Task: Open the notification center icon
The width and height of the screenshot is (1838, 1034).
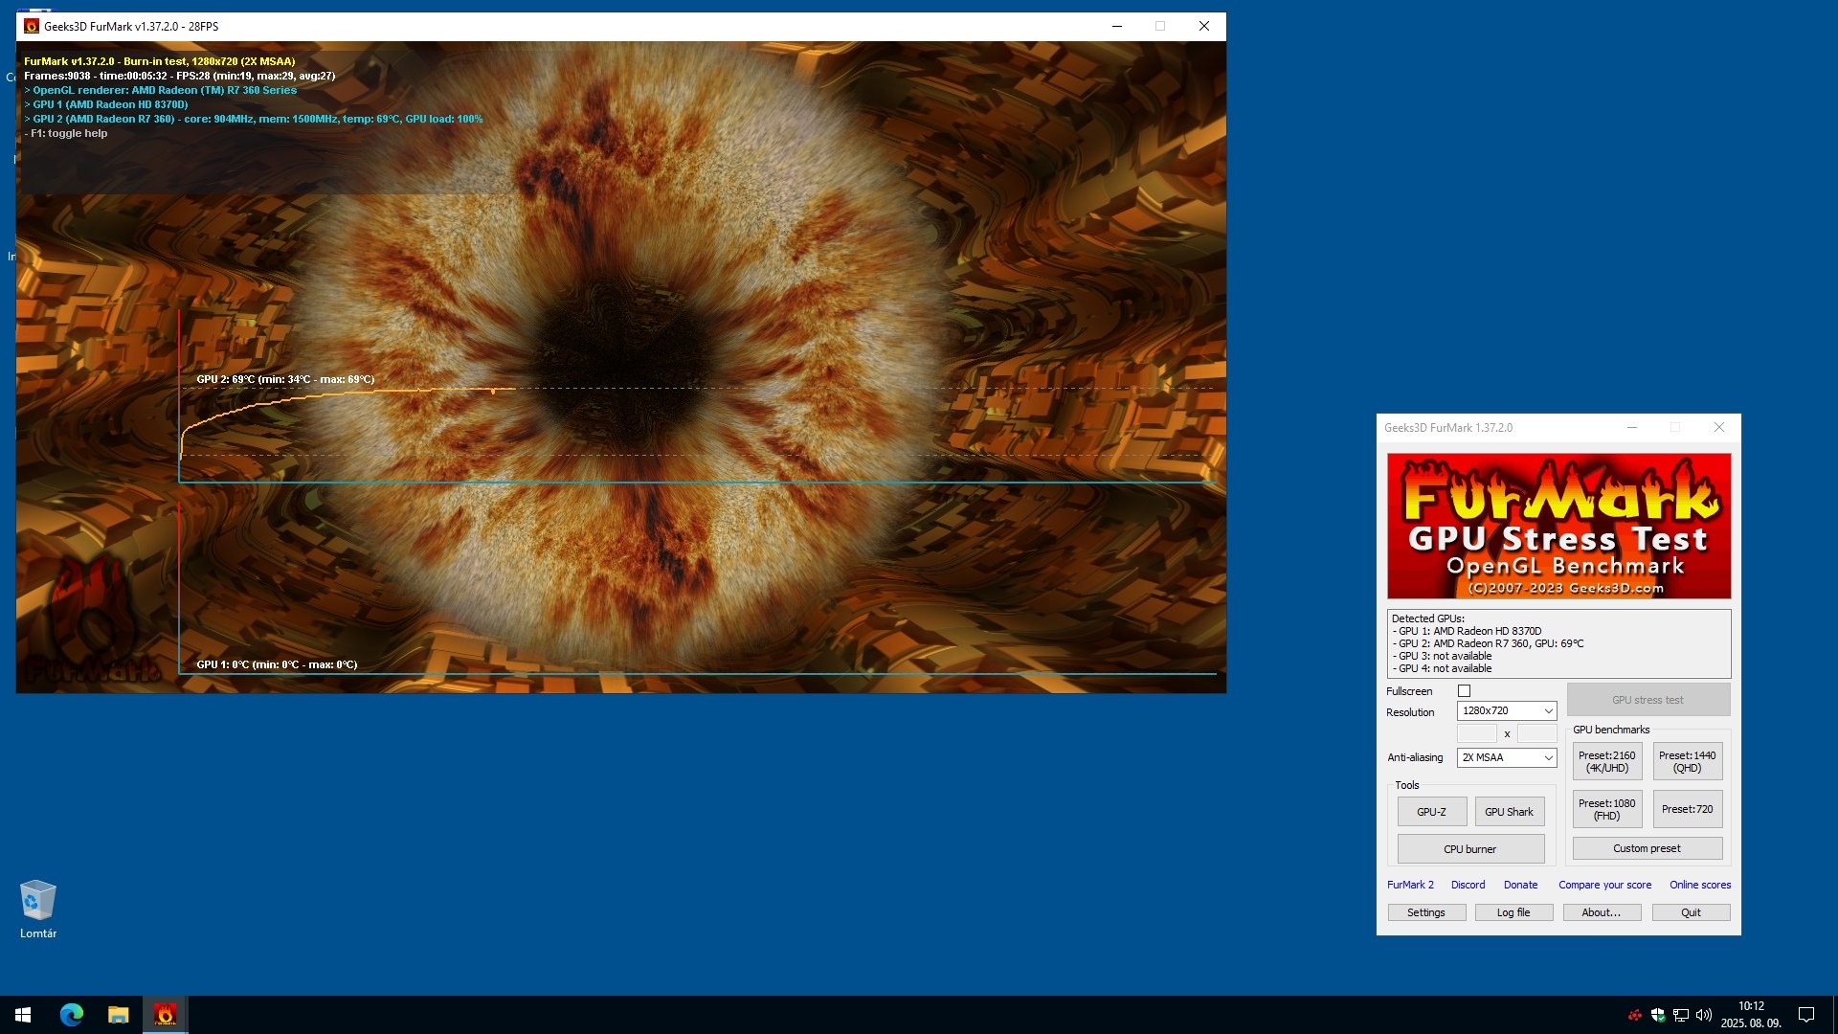Action: pos(1805,1015)
